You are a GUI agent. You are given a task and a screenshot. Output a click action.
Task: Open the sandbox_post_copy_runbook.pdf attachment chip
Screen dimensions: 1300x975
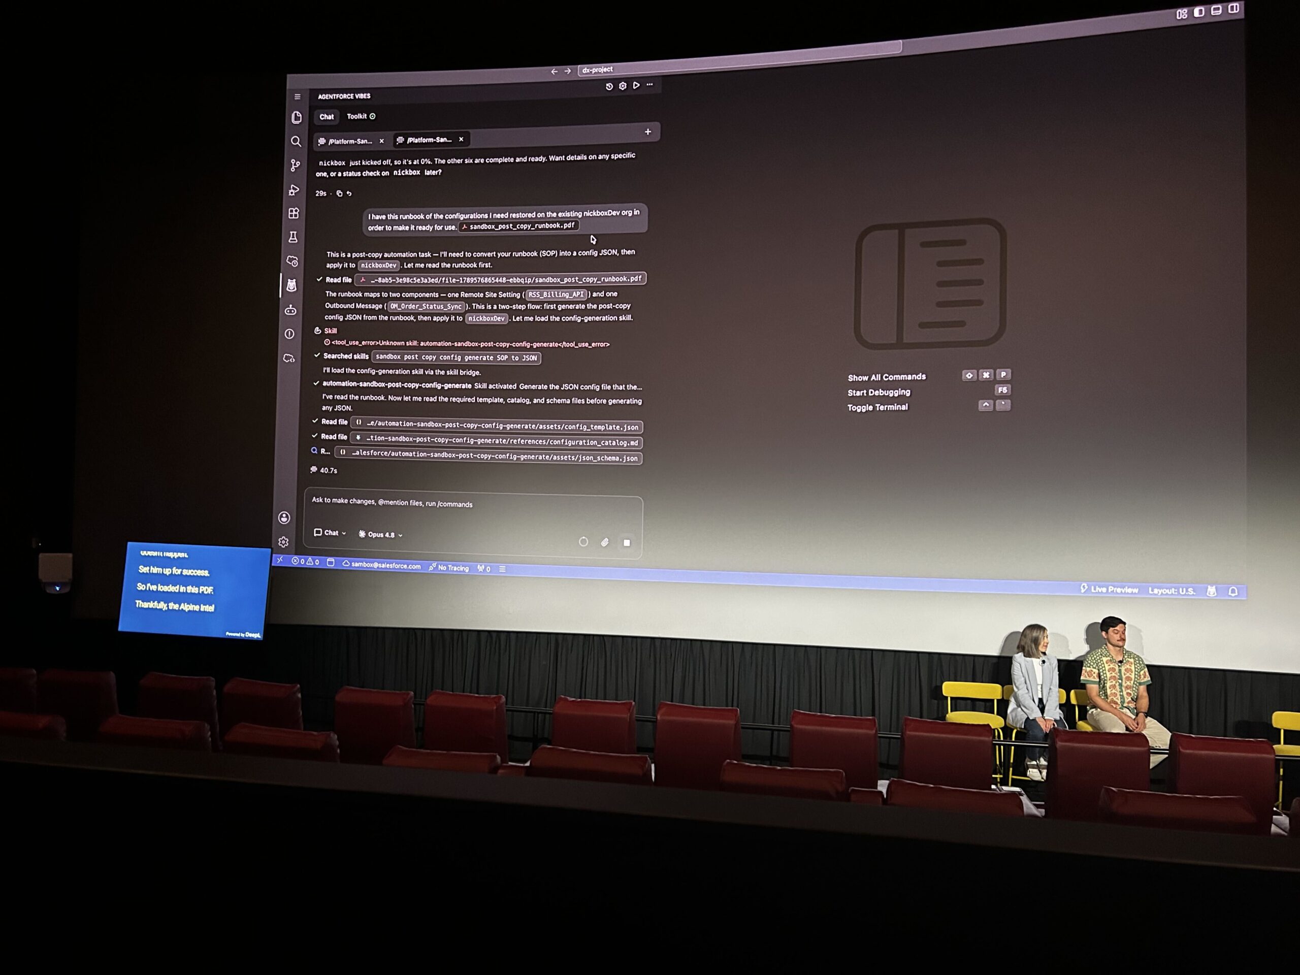click(x=518, y=225)
